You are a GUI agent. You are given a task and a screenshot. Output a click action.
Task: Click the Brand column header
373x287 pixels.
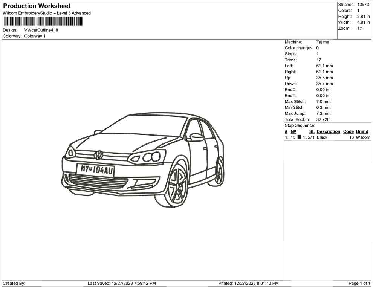362,131
